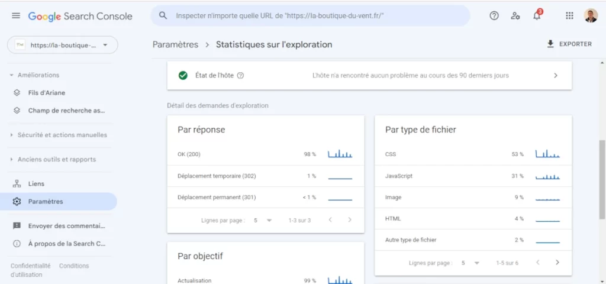
Task: Click help icon next to État de l'hôte
Action: click(x=240, y=75)
